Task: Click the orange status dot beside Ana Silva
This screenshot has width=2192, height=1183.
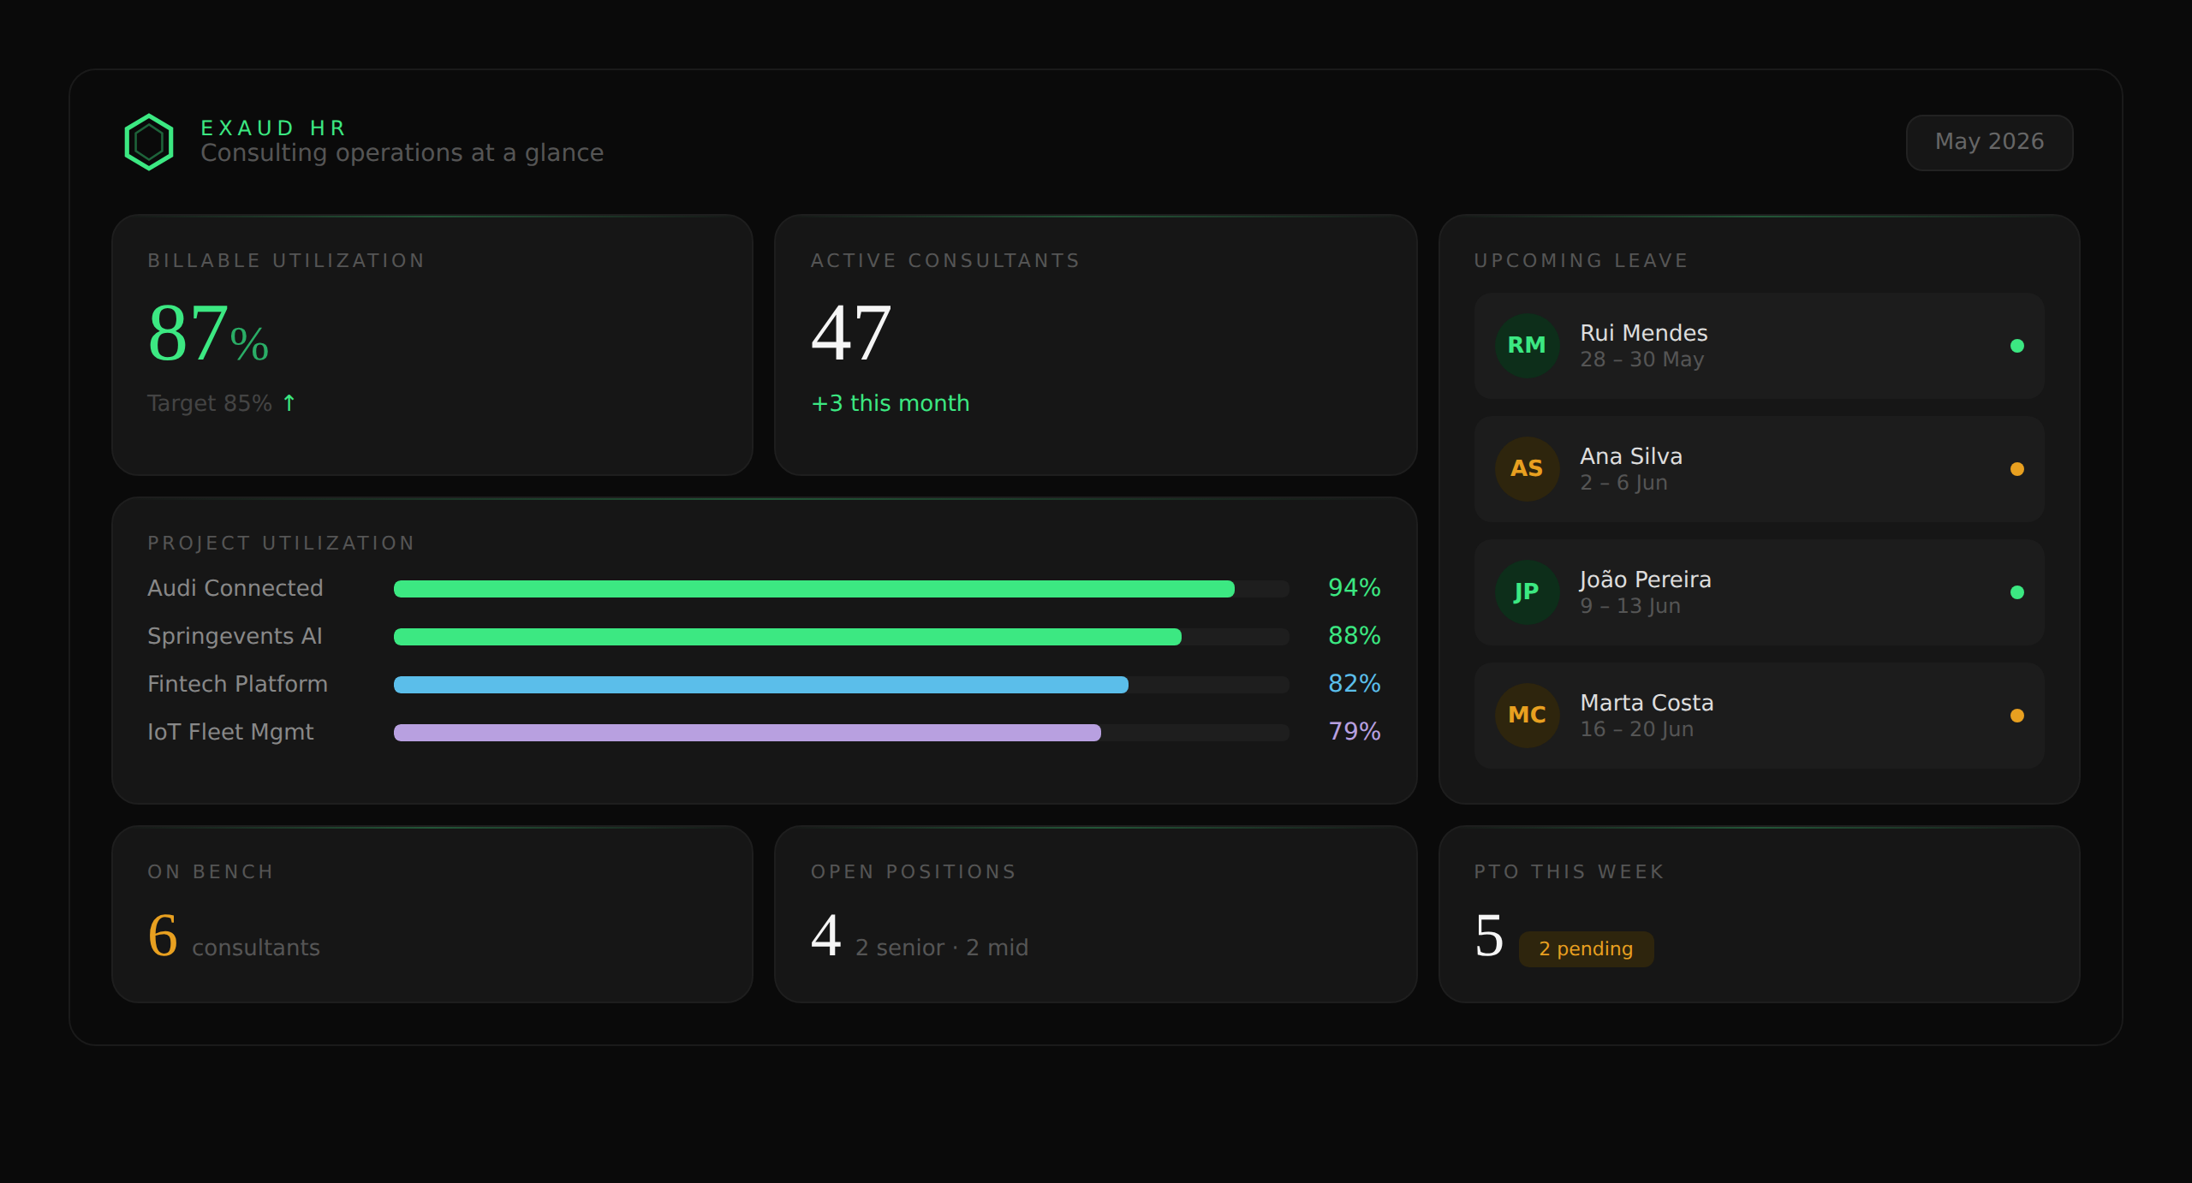Action: click(2017, 469)
